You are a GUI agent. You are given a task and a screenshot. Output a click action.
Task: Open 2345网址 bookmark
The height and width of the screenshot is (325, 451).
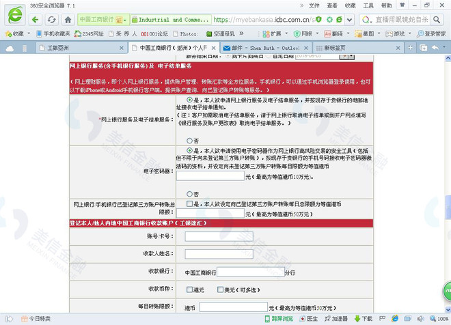click(89, 33)
